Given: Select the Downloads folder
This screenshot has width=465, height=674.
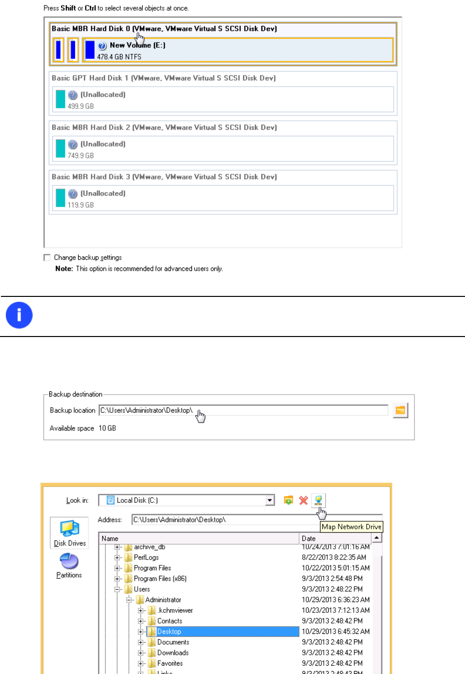Looking at the screenshot, I should pyautogui.click(x=173, y=653).
